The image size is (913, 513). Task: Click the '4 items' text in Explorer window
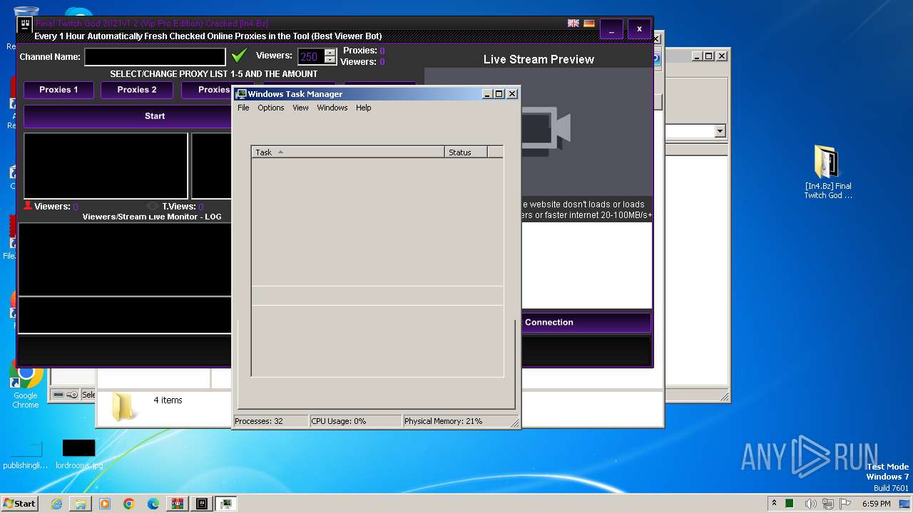click(x=168, y=400)
